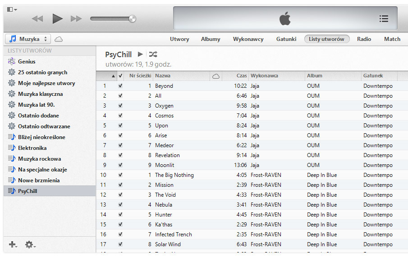Uncheck the Oxygen track checkbox
Screen dimensions: 408x257
point(120,105)
